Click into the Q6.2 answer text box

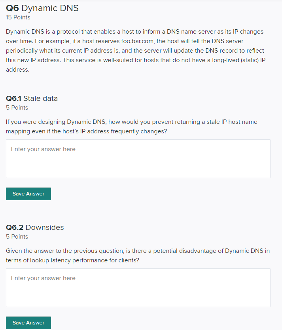tap(138, 287)
